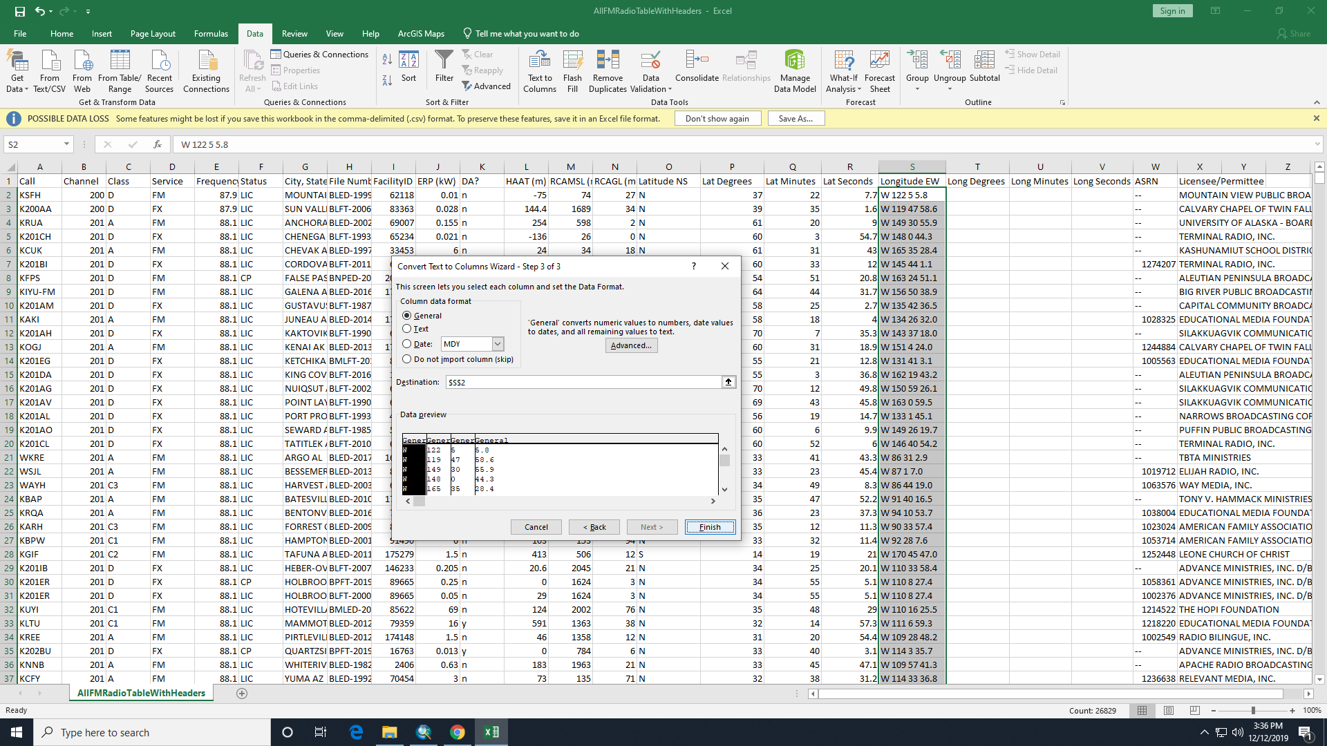The height and width of the screenshot is (746, 1327).
Task: Switch to the Insert tab
Action: (x=102, y=34)
